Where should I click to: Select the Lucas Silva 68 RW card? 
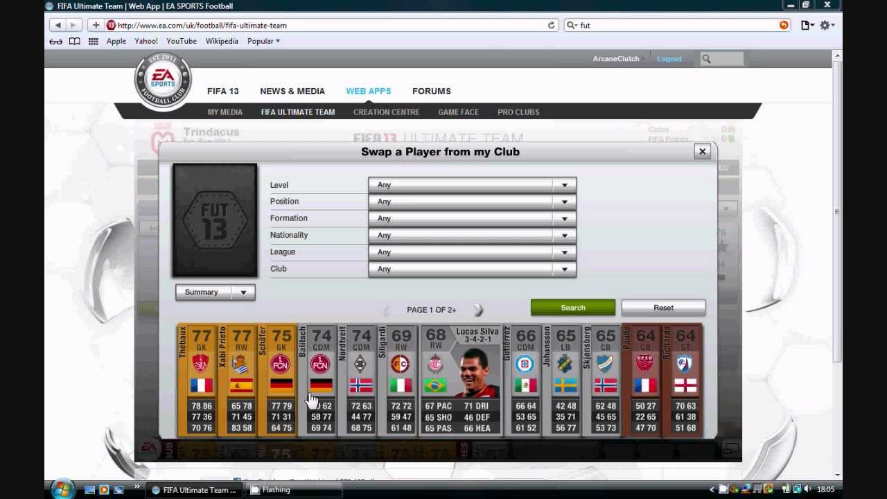point(460,380)
